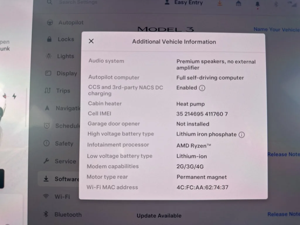Open info icon beside Lithium iron phosphate
300x225 pixels.
[x=242, y=135]
